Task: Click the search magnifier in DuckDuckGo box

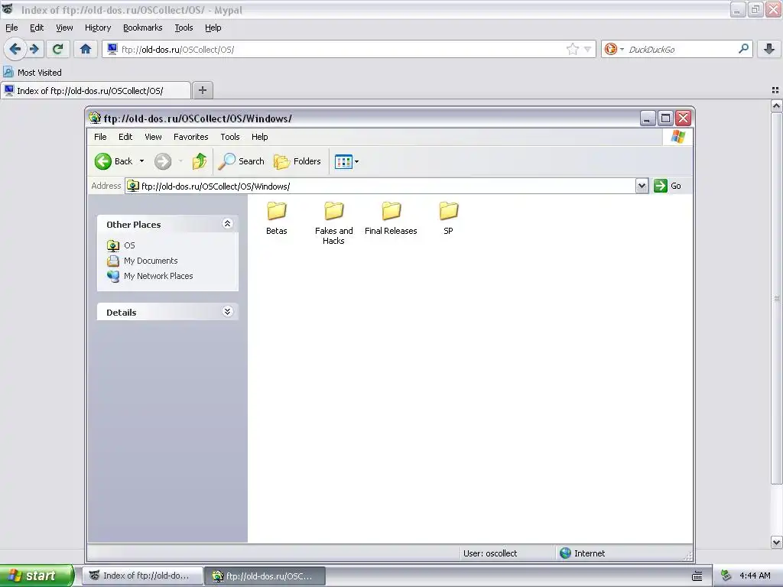Action: 743,49
